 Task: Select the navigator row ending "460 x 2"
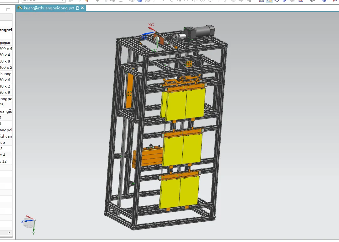pos(6,68)
